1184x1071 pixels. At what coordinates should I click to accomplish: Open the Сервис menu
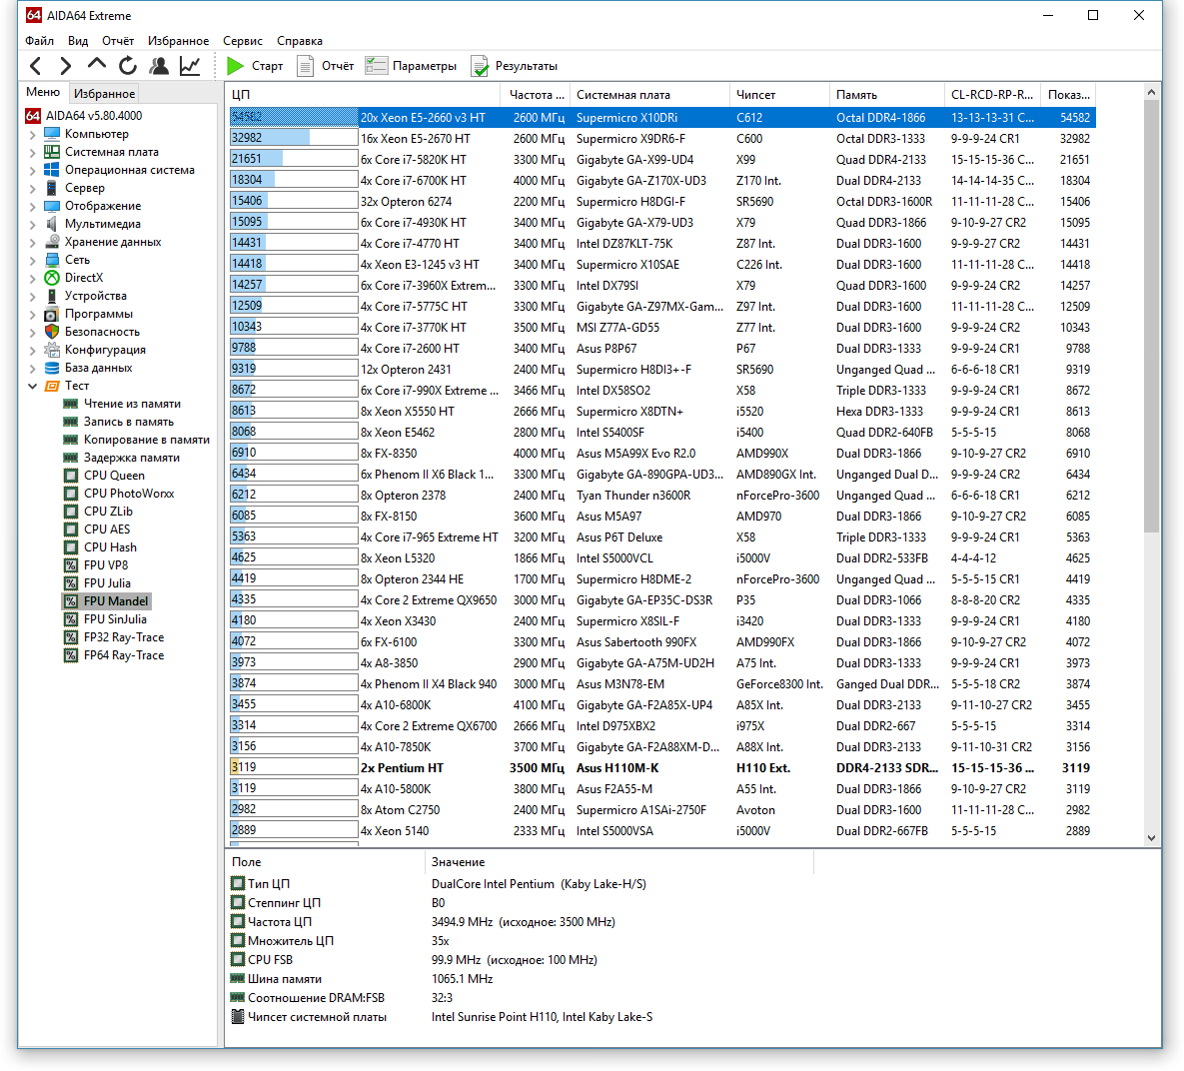point(243,41)
